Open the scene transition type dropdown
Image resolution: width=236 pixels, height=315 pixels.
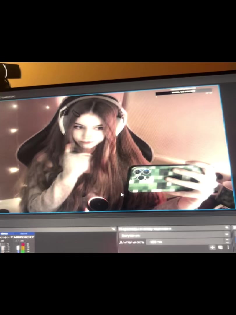(x=175, y=235)
